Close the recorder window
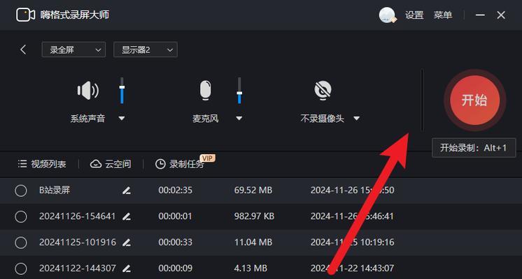This screenshot has height=279, width=522. coord(501,15)
